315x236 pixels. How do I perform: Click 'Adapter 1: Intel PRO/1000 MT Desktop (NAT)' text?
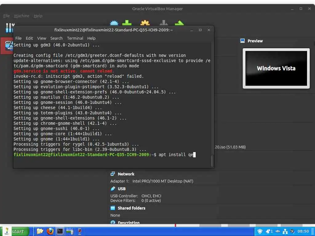152,181
